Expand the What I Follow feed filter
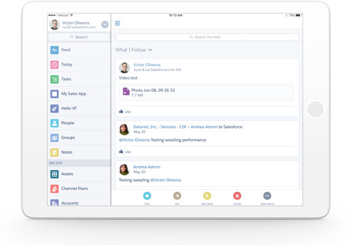 [x=134, y=50]
